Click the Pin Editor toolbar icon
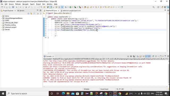The width and height of the screenshot is (170, 96). pyautogui.click(x=122, y=7)
